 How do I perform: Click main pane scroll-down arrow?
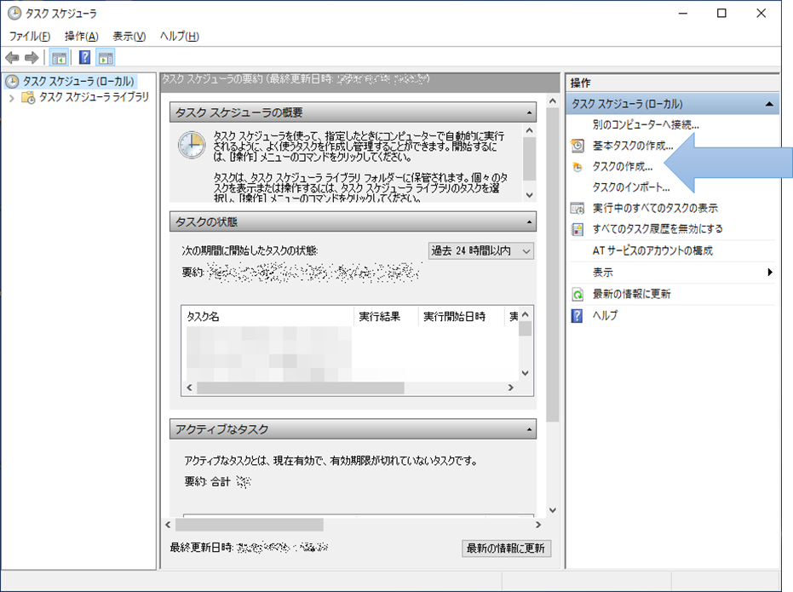[x=552, y=510]
